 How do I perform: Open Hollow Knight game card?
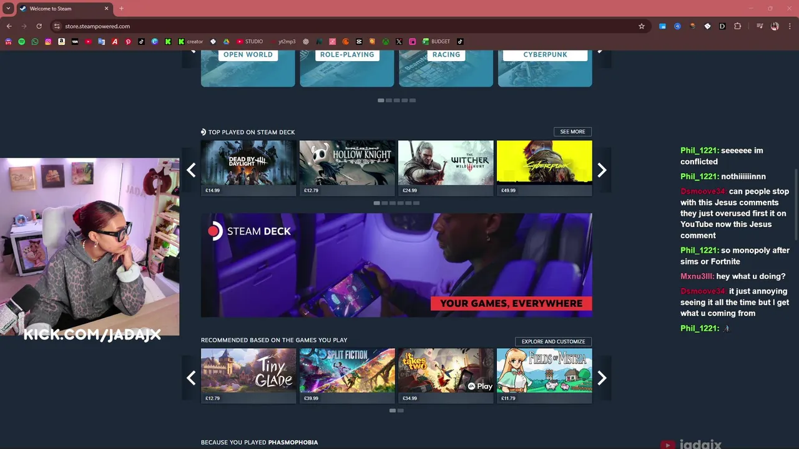[347, 168]
